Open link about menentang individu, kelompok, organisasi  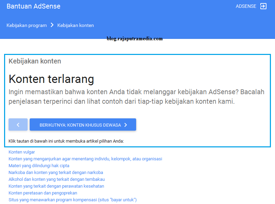(x=85, y=159)
